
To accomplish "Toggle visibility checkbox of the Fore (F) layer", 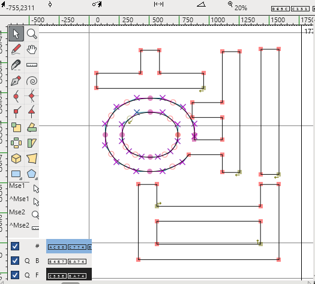I will (x=15, y=275).
